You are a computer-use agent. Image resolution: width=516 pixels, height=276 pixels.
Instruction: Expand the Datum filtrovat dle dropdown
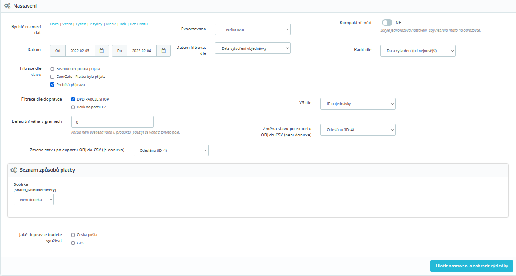point(253,48)
